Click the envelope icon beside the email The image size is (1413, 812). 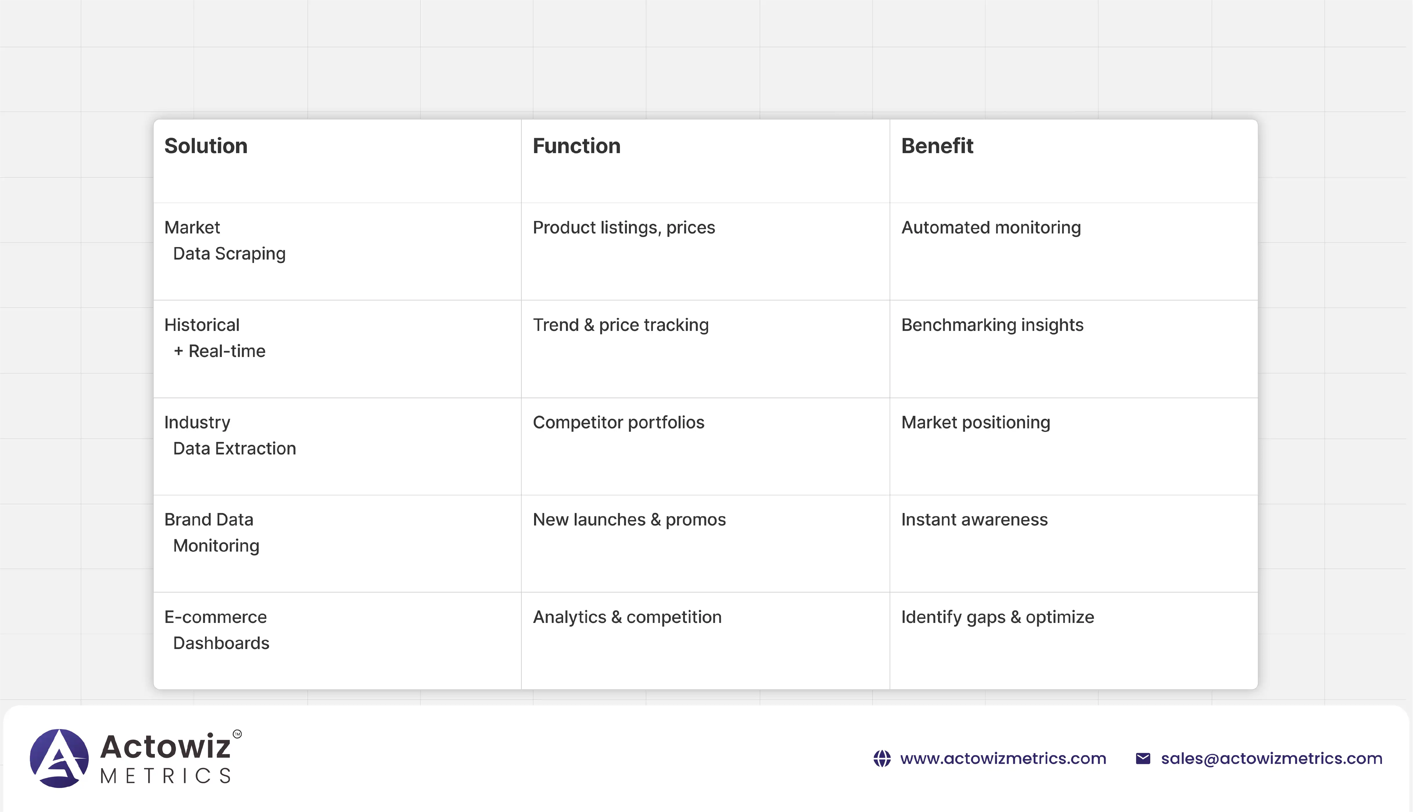1142,758
